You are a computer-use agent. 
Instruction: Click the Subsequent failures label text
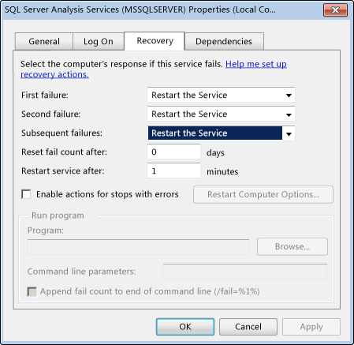point(61,133)
